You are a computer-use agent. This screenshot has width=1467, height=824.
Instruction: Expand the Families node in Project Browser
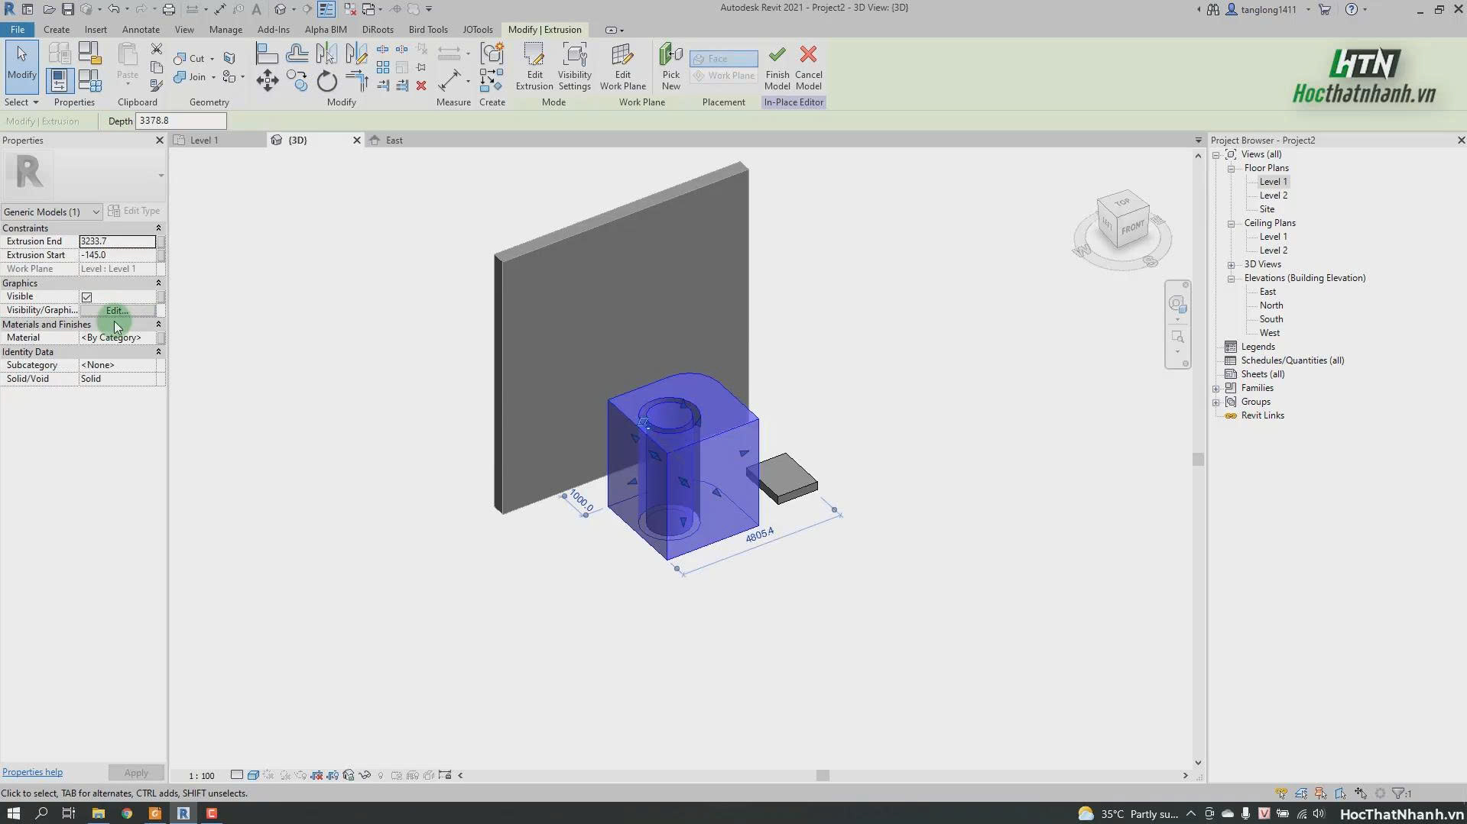[1215, 389]
